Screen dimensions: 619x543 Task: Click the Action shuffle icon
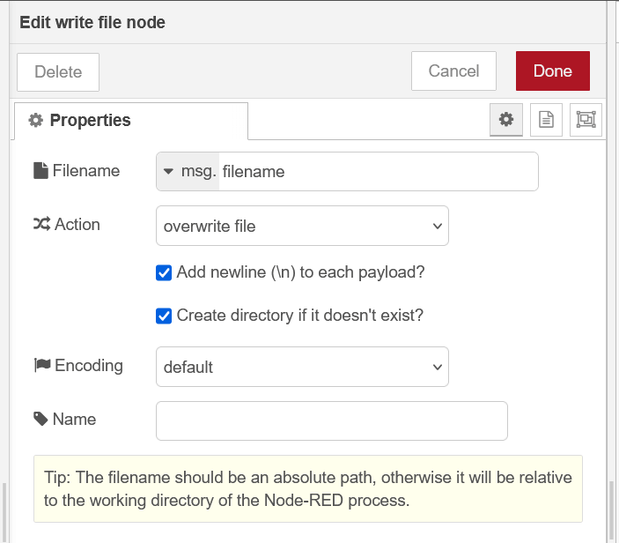[41, 224]
